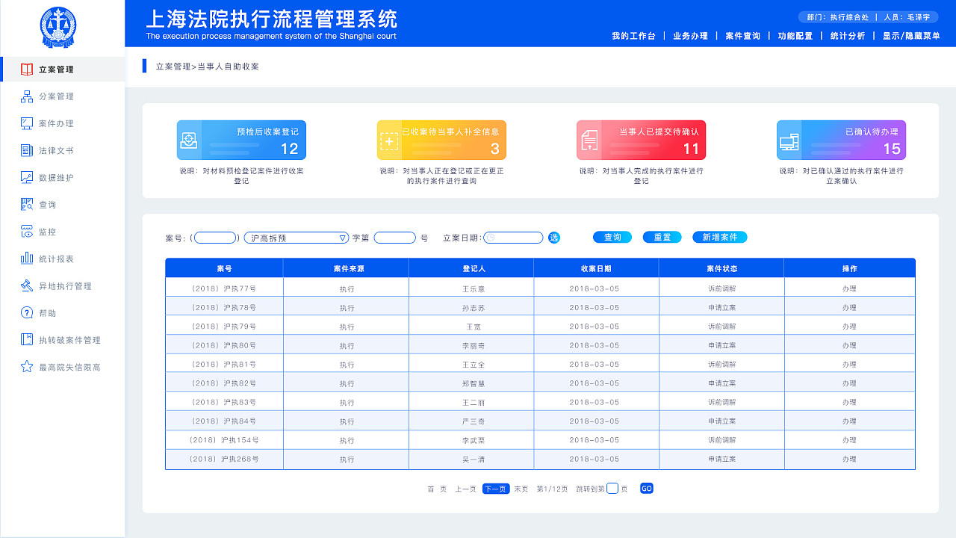Image resolution: width=956 pixels, height=538 pixels.
Task: Click the 法律文书 sidebar icon
Action: pos(25,150)
